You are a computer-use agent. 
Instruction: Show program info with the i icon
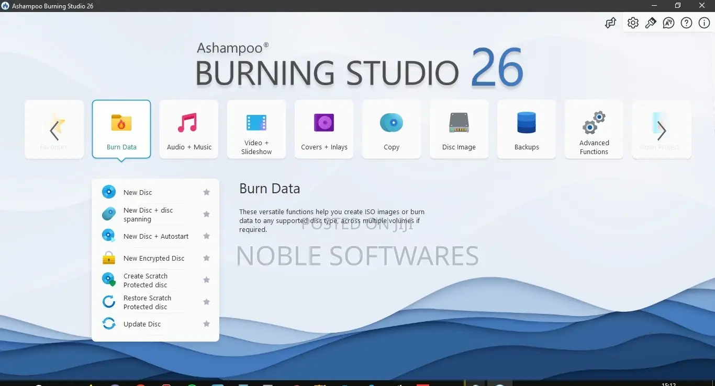click(x=704, y=23)
